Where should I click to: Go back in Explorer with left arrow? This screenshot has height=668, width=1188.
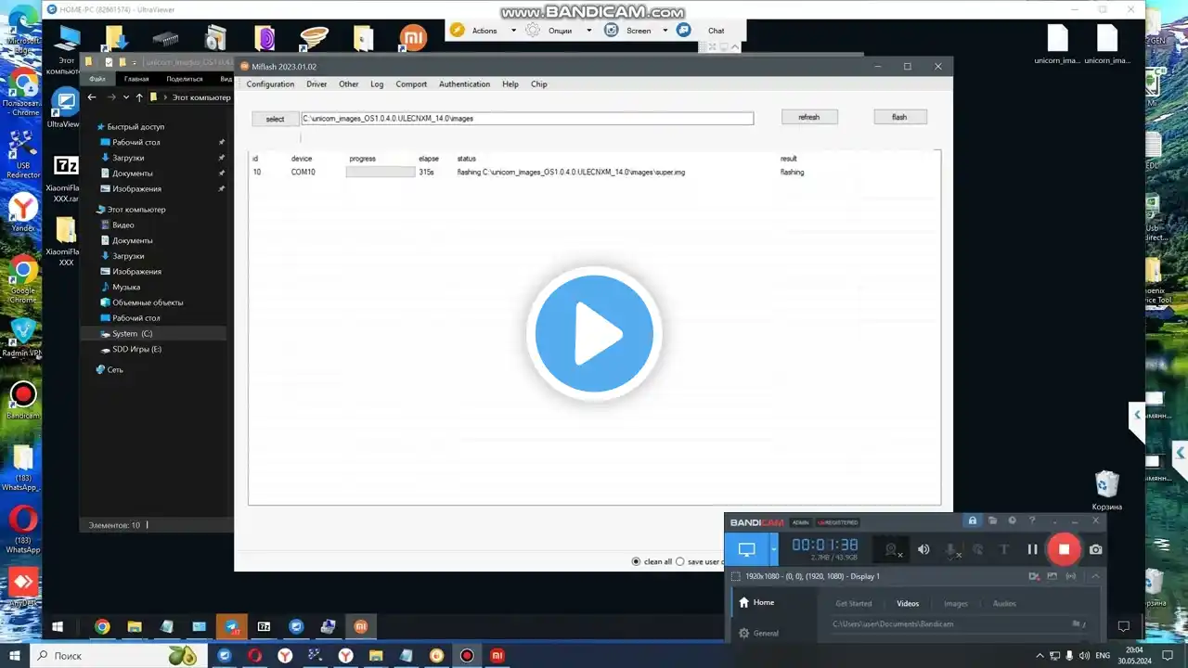[x=92, y=96]
